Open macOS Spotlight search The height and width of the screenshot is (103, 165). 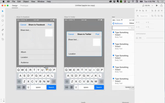(x=158, y=1)
